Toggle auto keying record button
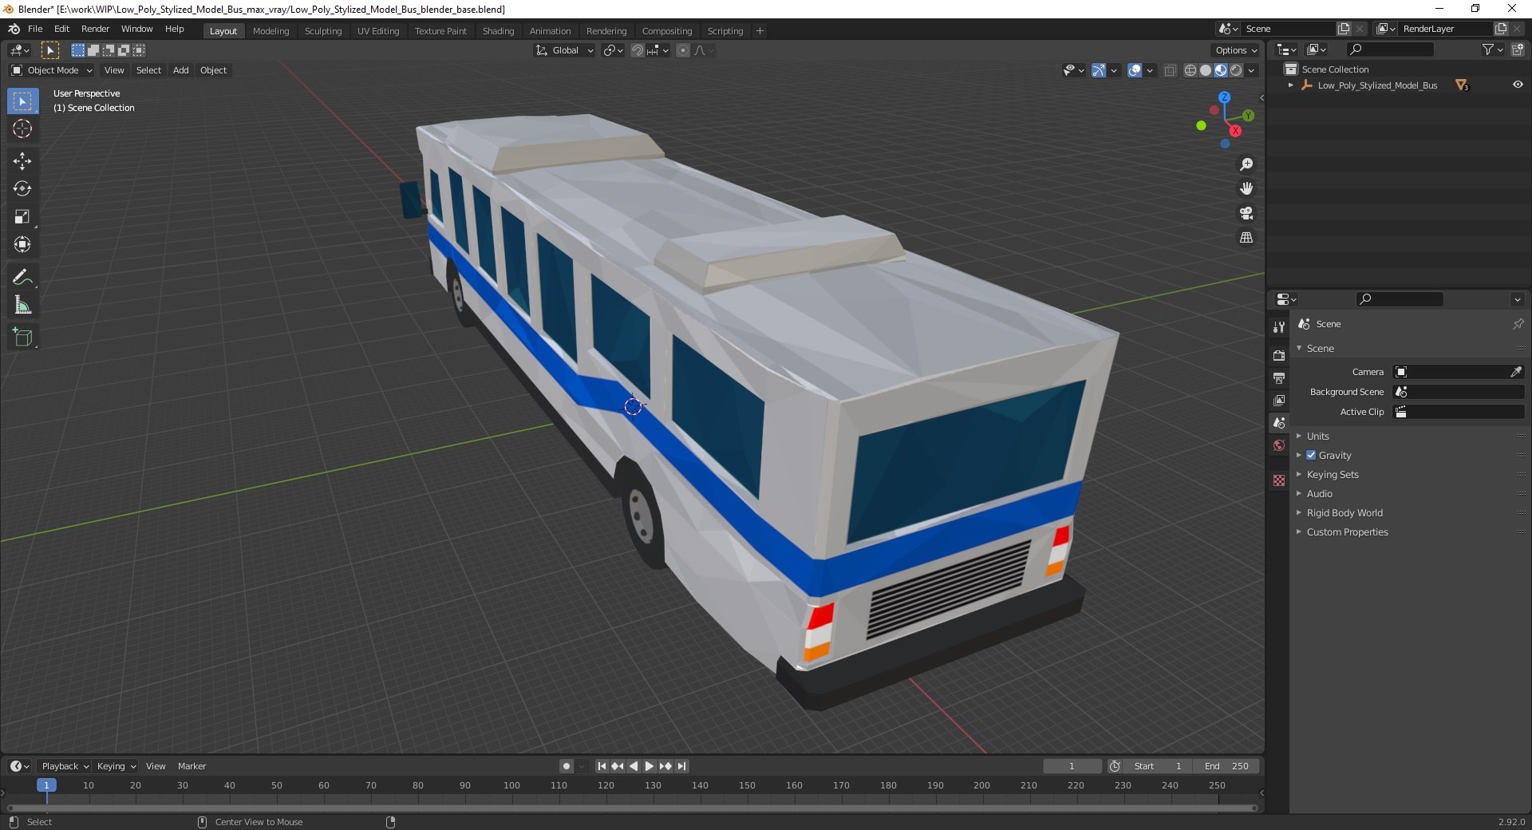1532x830 pixels. tap(567, 766)
